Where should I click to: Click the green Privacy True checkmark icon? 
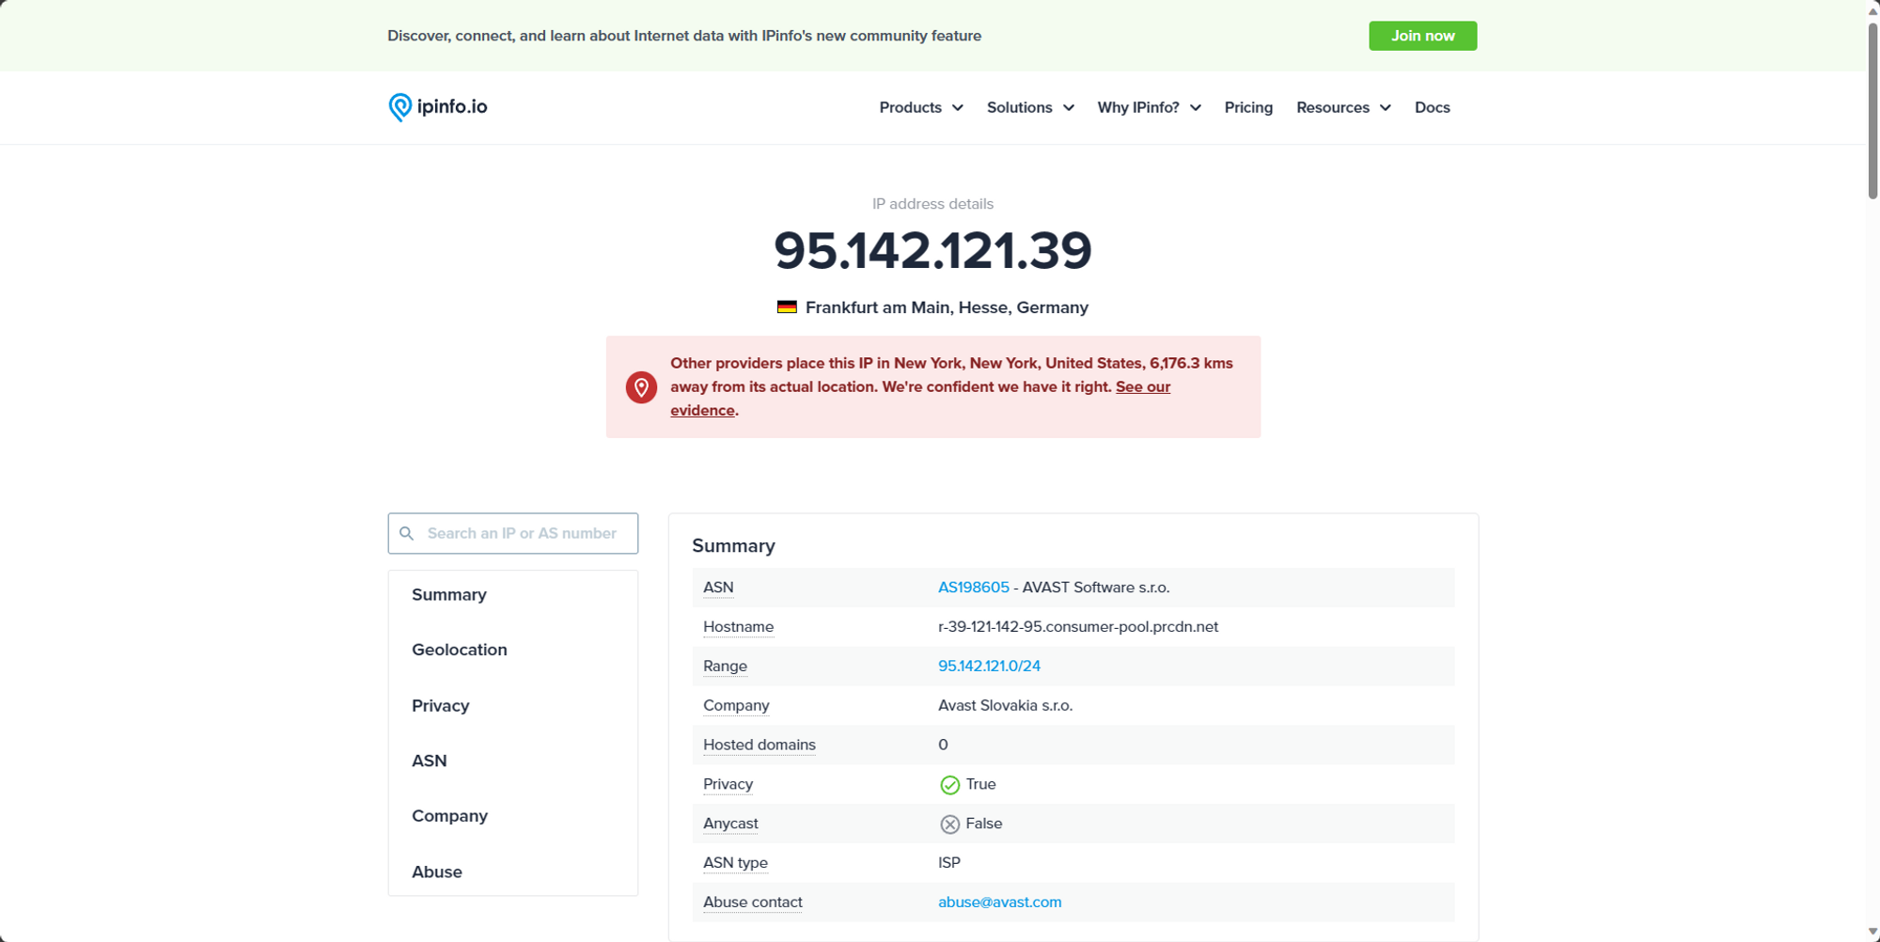[x=949, y=785]
